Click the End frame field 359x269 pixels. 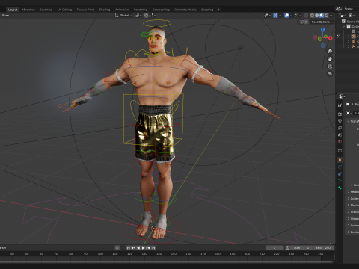tap(323, 248)
